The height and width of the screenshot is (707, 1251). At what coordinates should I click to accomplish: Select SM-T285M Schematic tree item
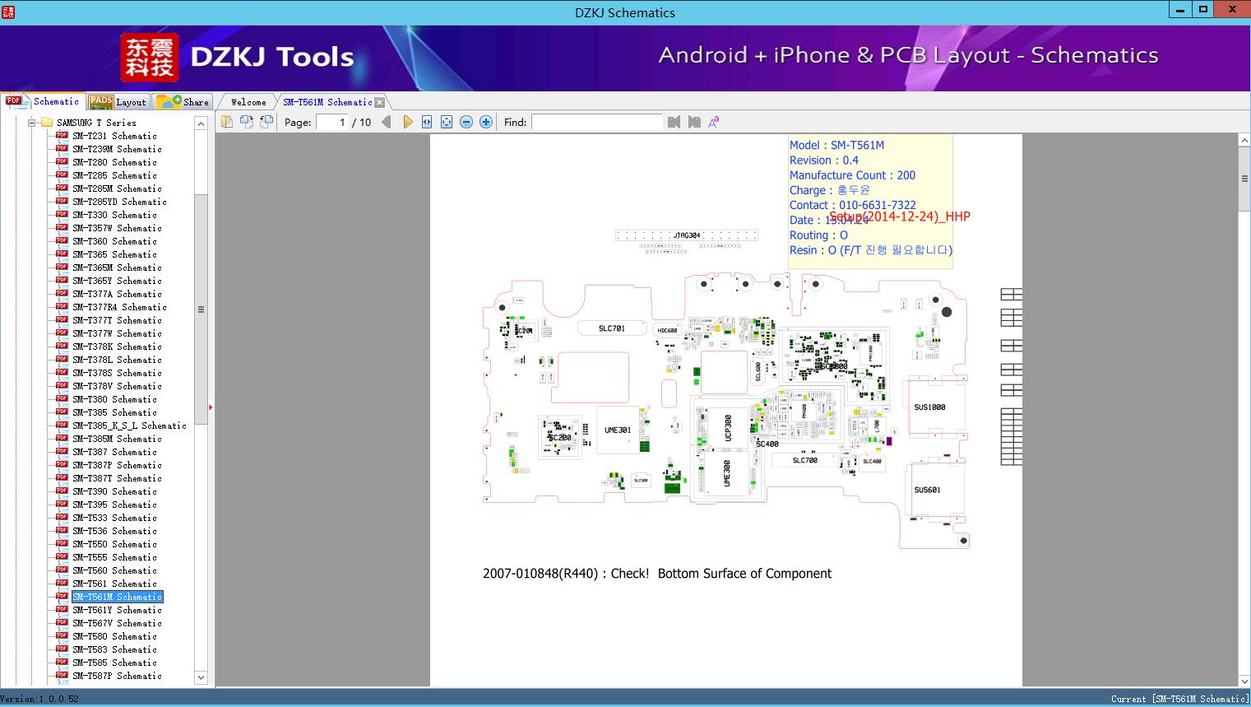click(x=117, y=188)
